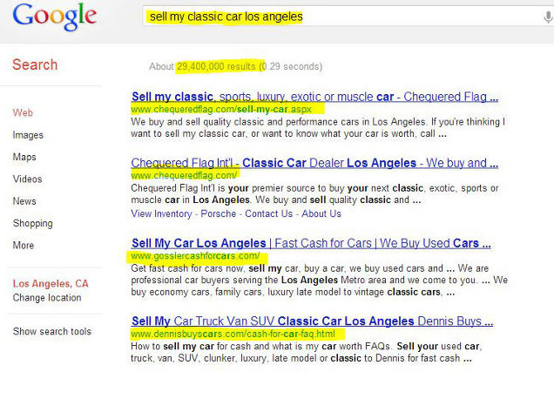The image size is (554, 399).
Task: Click the About Us sitelink
Action: click(321, 213)
